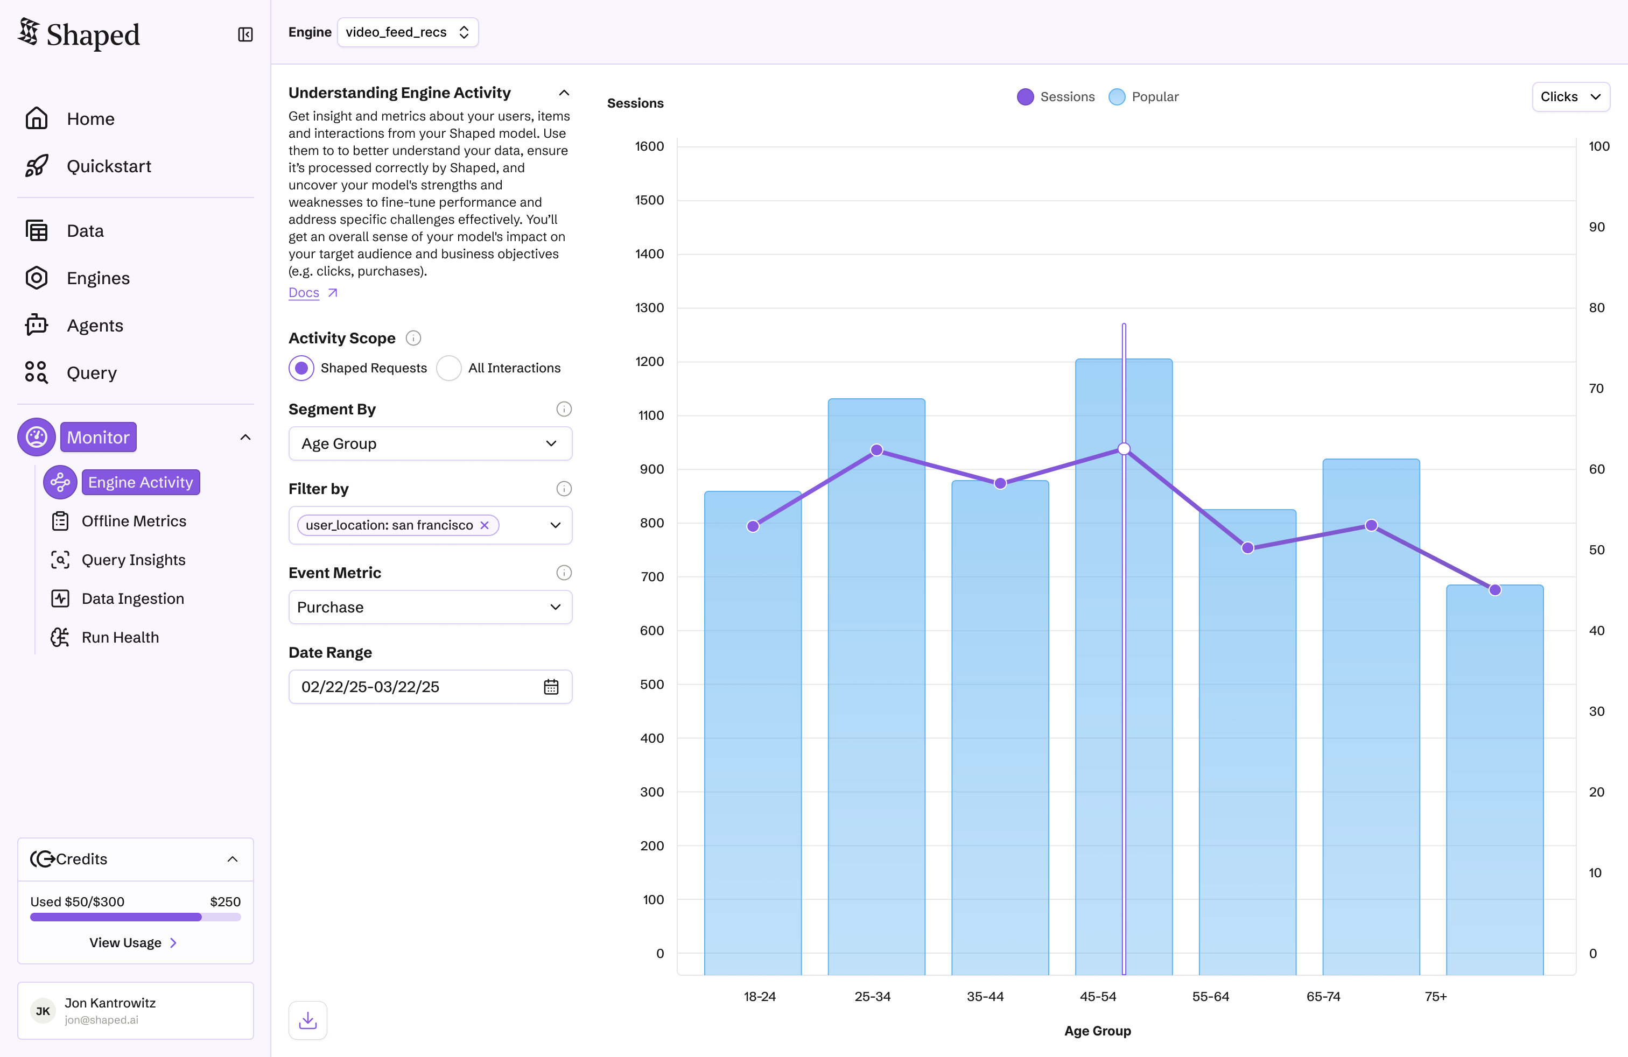Image resolution: width=1628 pixels, height=1057 pixels.
Task: Click the date range input field
Action: pos(430,686)
